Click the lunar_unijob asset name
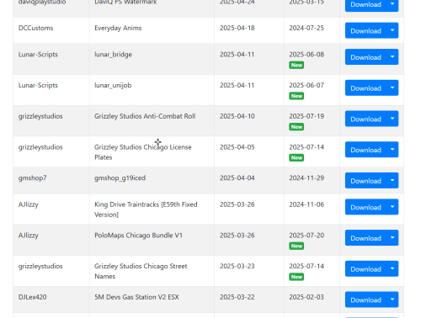This screenshot has width=421, height=318. (x=113, y=85)
